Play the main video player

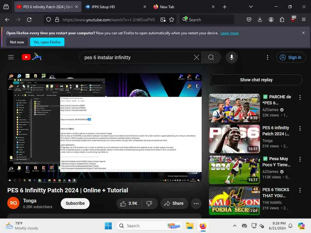point(104,128)
